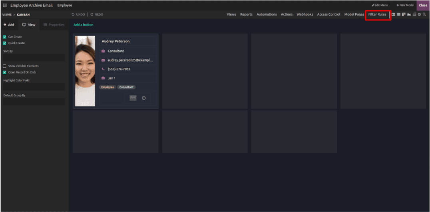The width and height of the screenshot is (430, 212).
Task: Open the Webhooks menu
Action: point(305,14)
